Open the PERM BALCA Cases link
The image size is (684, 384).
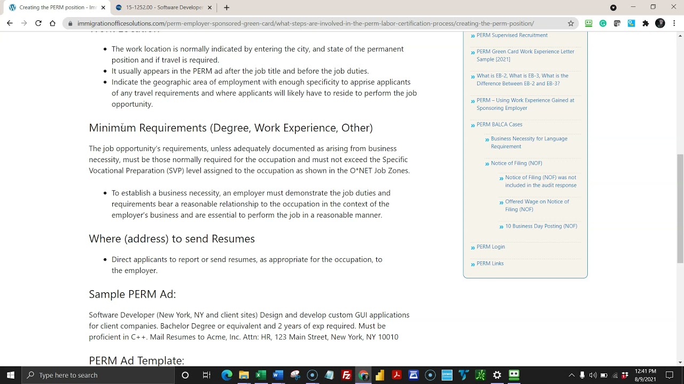click(x=499, y=124)
